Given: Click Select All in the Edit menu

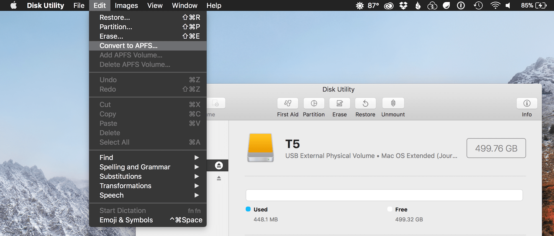Looking at the screenshot, I should coord(148,142).
